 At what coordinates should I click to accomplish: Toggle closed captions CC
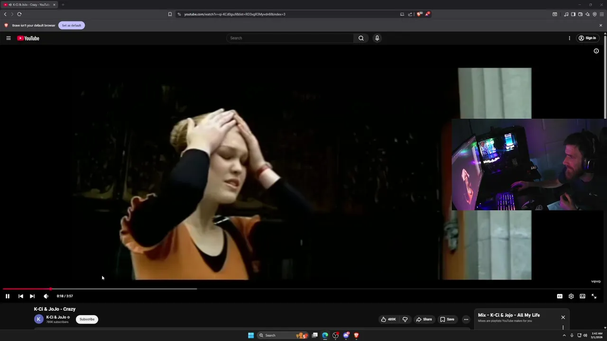(x=560, y=296)
